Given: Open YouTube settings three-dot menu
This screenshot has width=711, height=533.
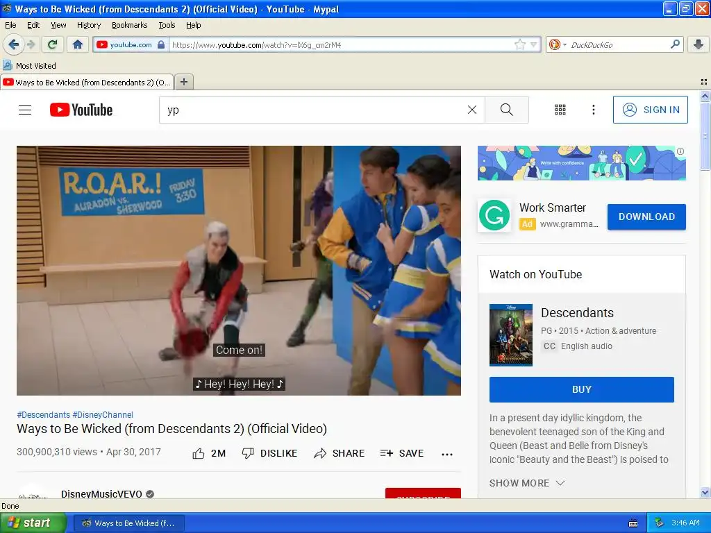Looking at the screenshot, I should (593, 110).
